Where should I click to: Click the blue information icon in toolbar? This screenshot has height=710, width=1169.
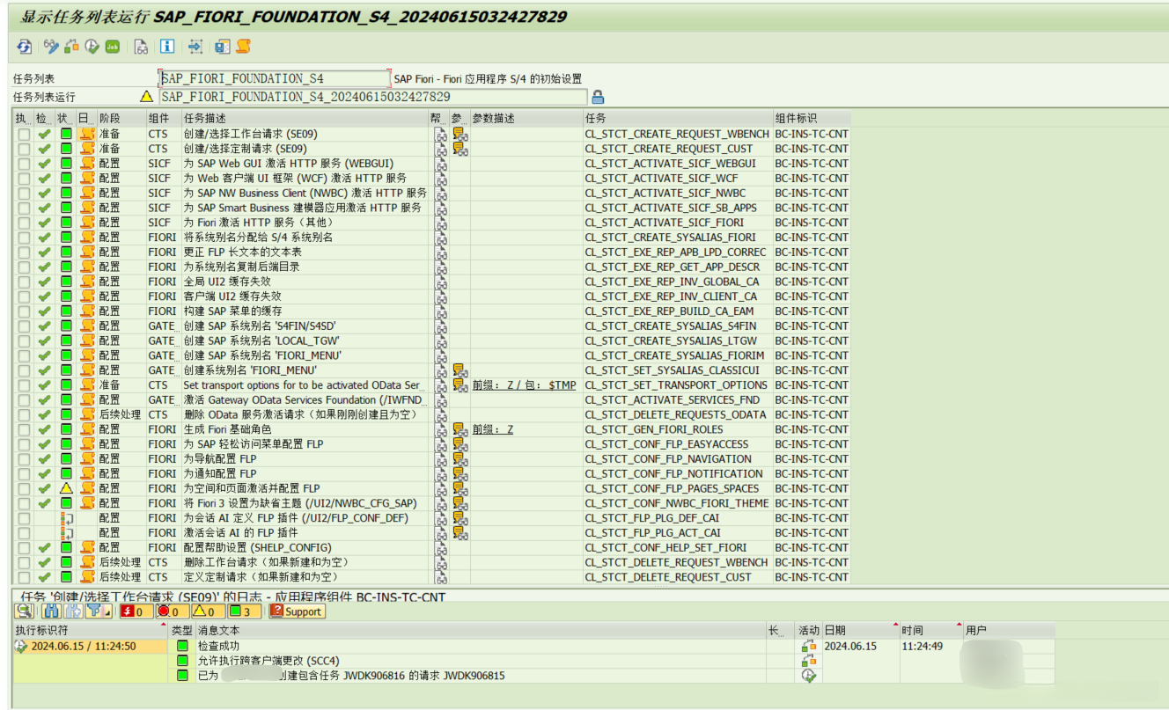[167, 47]
